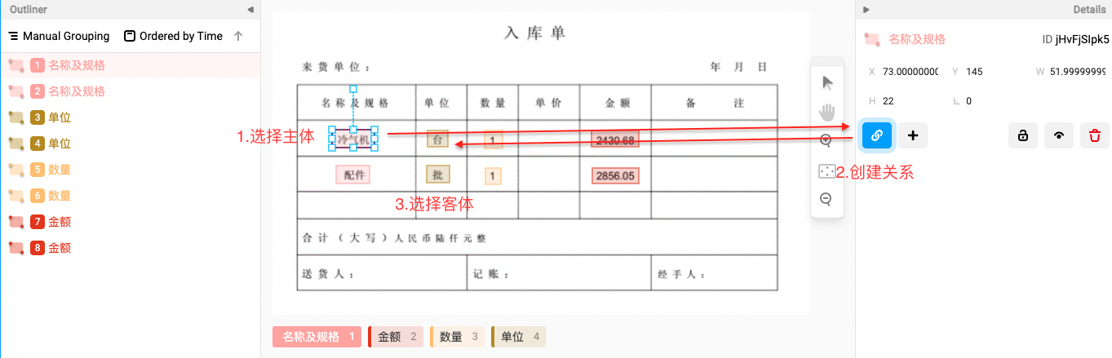This screenshot has width=1112, height=358.
Task: Select region 8 金额 in the Outliner
Action: click(x=59, y=248)
